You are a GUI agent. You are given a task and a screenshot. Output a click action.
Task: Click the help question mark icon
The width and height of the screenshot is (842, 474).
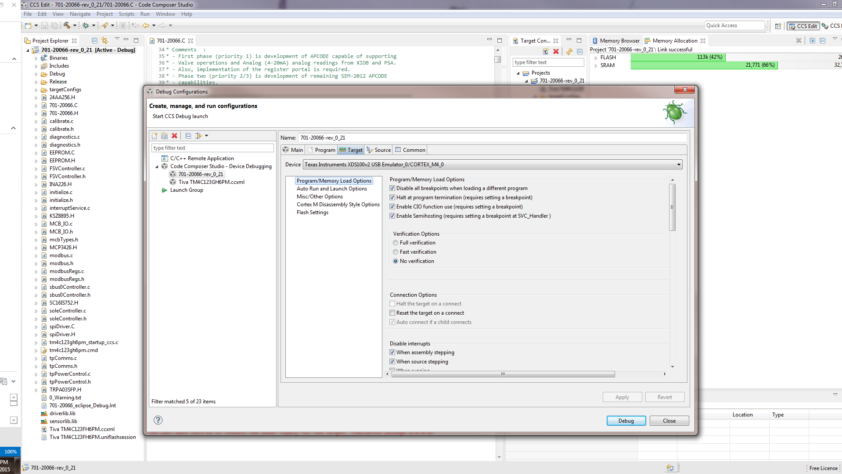tap(158, 420)
